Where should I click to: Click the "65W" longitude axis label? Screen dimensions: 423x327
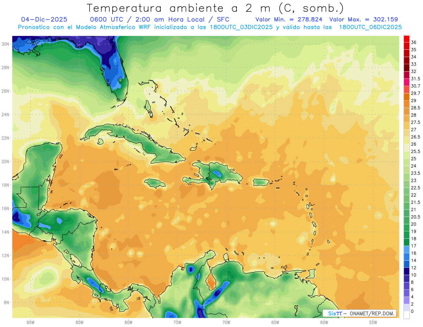pyautogui.click(x=275, y=322)
